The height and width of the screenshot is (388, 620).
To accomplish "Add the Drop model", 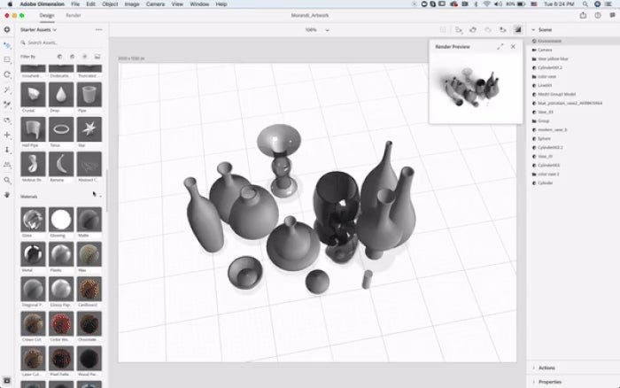I will tap(61, 95).
